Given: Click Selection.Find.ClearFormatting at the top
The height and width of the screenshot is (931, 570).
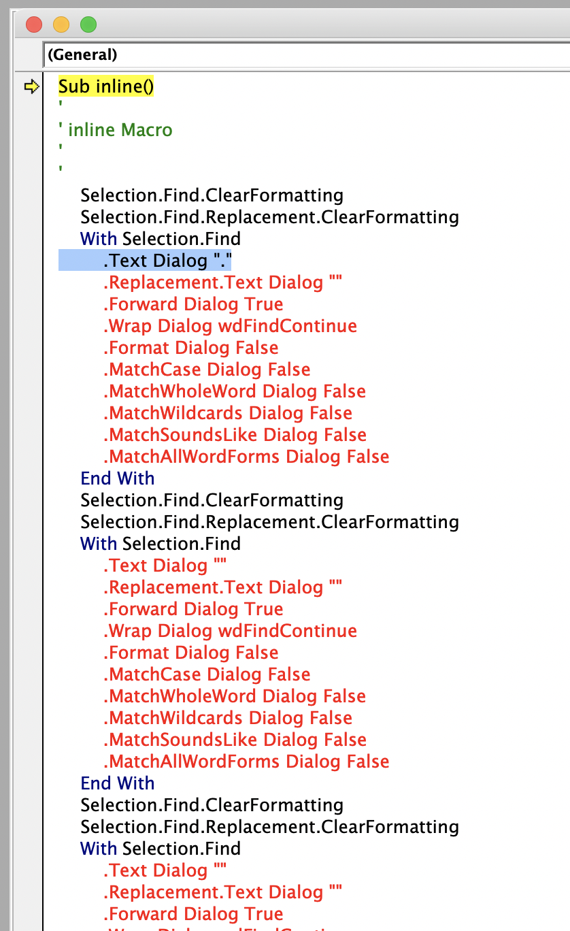Looking at the screenshot, I should coord(211,195).
